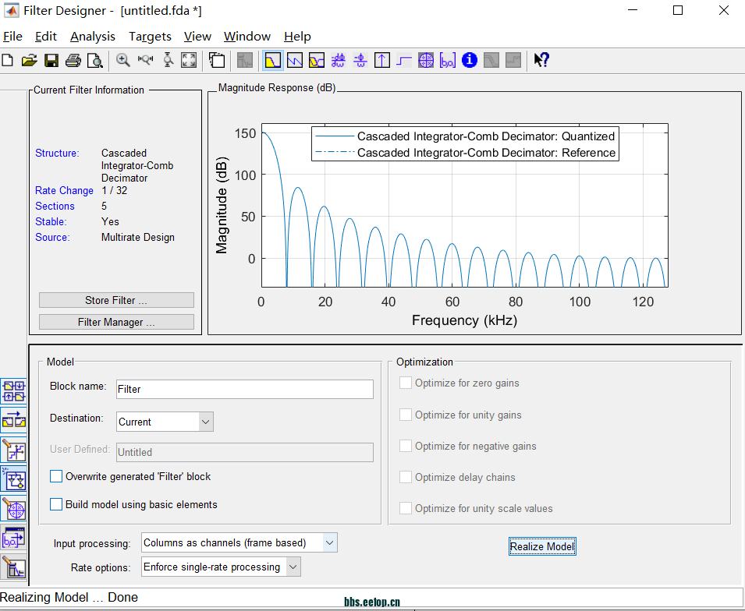Show Magnitude and Phase Responses together
Screen dimensions: 745x611
[x=317, y=60]
